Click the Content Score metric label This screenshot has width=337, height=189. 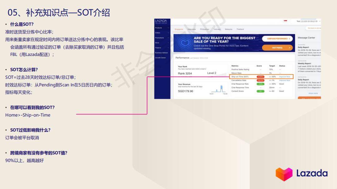pos(237,91)
